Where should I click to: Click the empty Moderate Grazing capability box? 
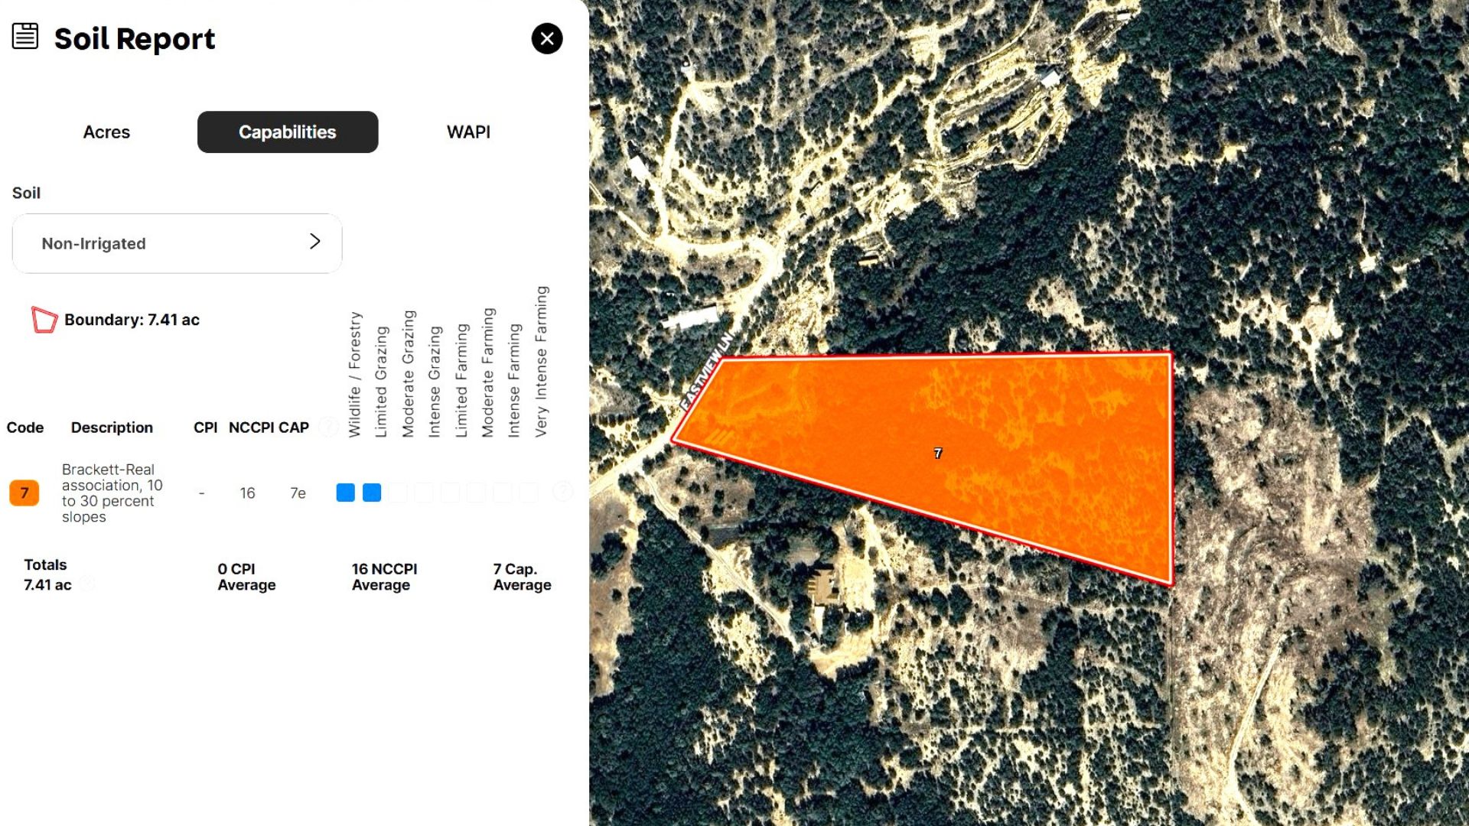(398, 493)
